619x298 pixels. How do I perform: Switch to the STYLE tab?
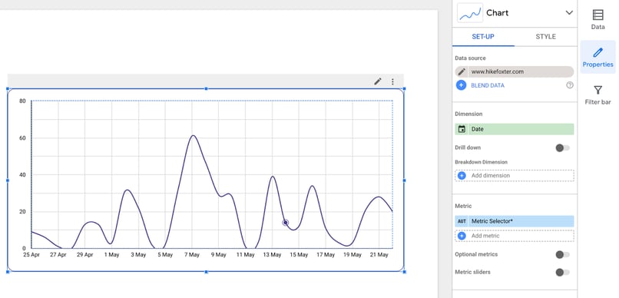tap(545, 37)
